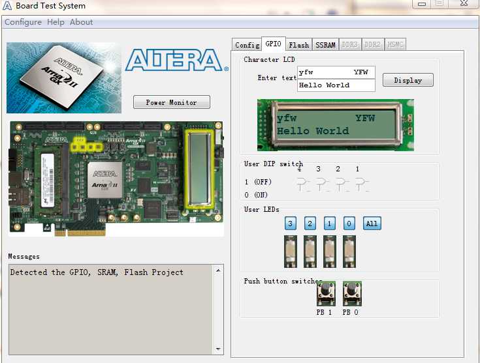
Task: Click the User DIP switch label
Action: click(x=274, y=164)
